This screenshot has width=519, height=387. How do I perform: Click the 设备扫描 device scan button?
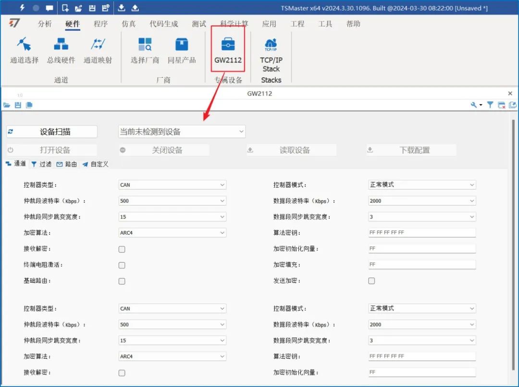click(53, 131)
